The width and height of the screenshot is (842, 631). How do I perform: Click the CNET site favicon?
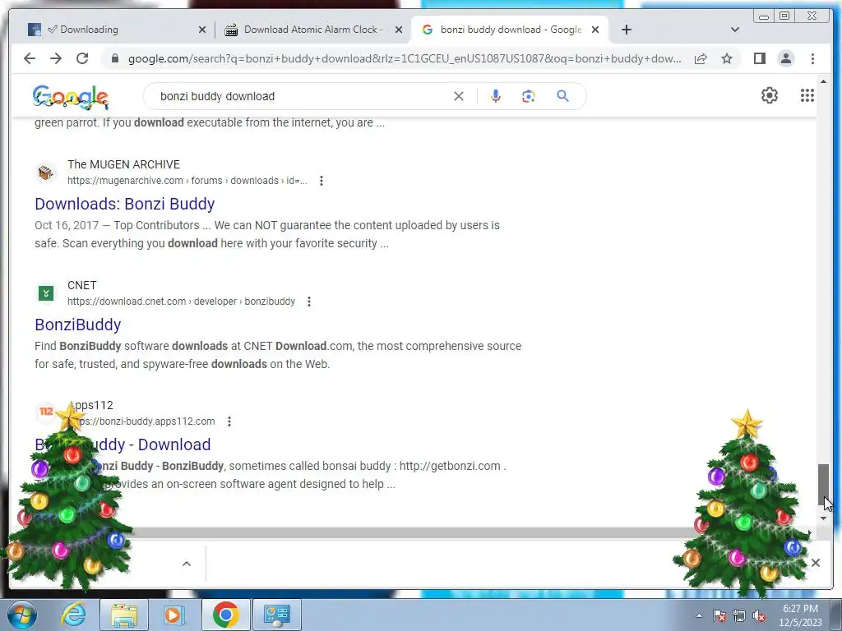(46, 293)
